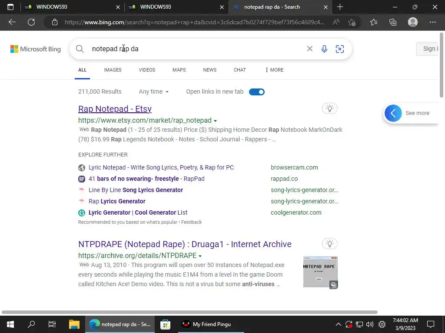Switch to My Friend Pingu taskbar window

pos(211,324)
